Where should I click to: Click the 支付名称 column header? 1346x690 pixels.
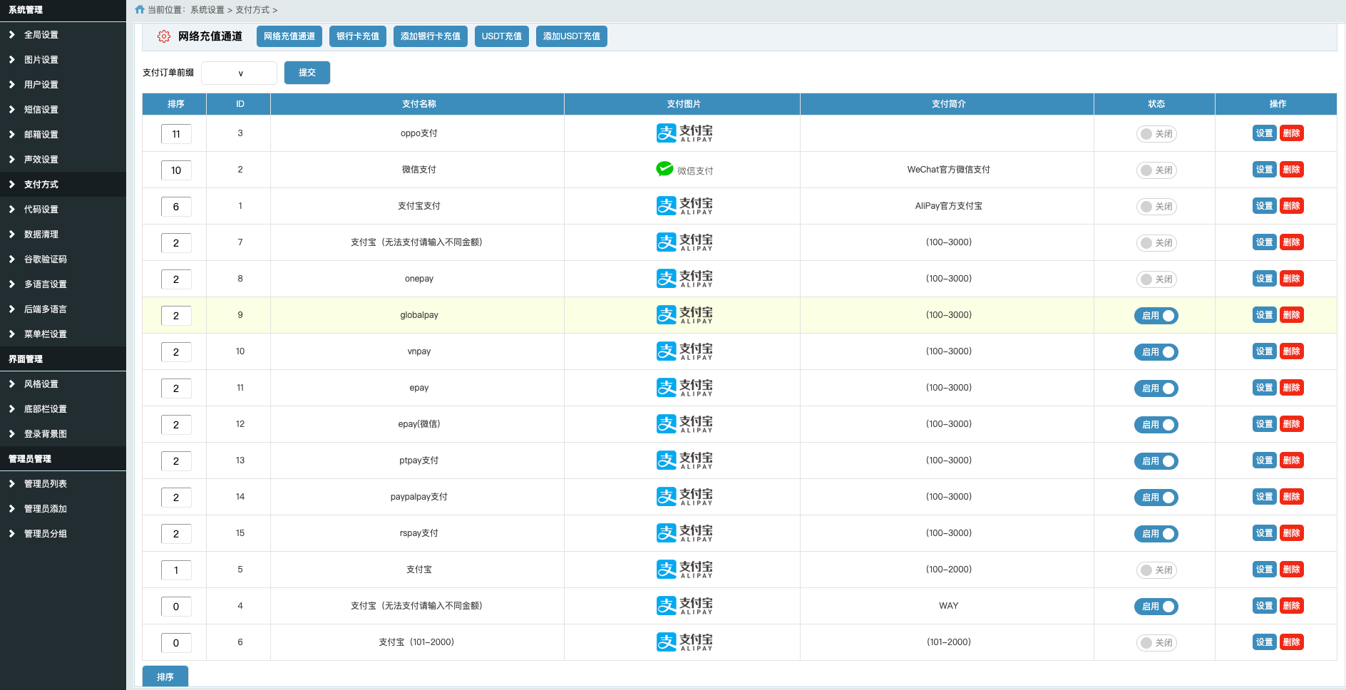tap(418, 104)
